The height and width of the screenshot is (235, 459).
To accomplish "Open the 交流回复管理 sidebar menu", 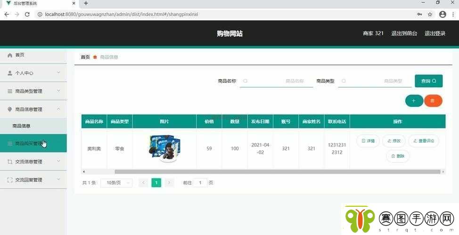I will (x=33, y=180).
